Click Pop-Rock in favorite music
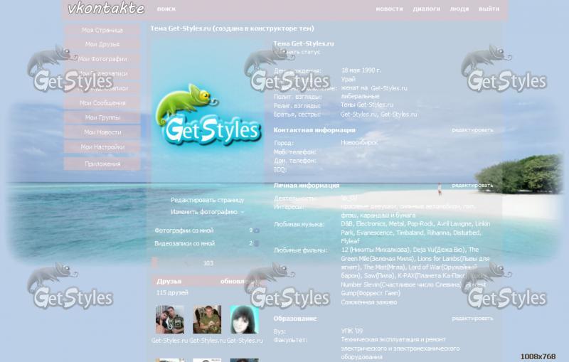The image size is (569, 362). tap(420, 224)
